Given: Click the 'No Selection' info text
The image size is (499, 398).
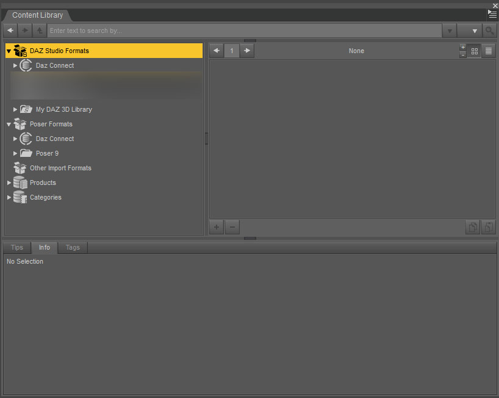Looking at the screenshot, I should tap(25, 261).
